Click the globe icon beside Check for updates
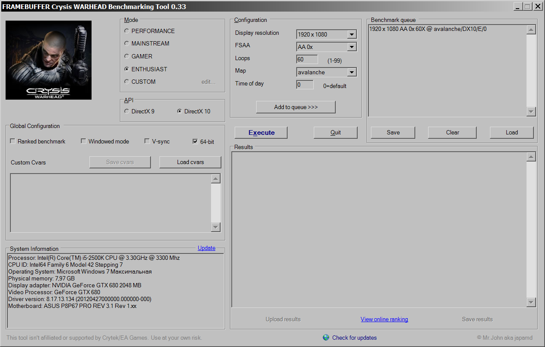This screenshot has height=347, width=545. coord(326,338)
